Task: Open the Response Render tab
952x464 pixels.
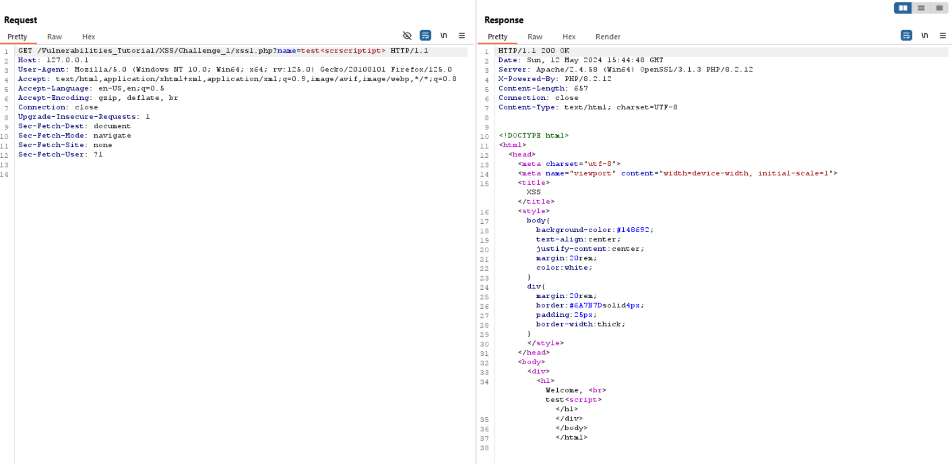Action: pos(608,37)
